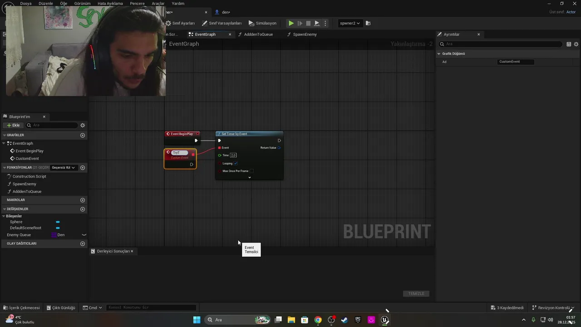Open Blueprint'im panel settings gear

(83, 125)
